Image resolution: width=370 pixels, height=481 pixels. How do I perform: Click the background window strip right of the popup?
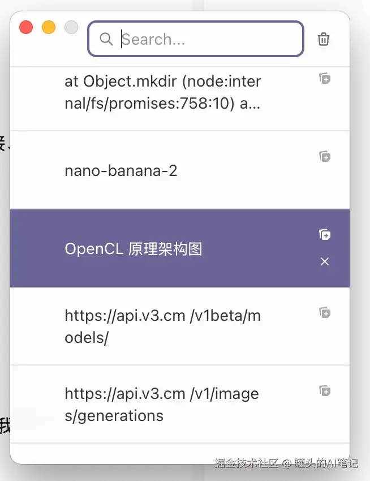[x=360, y=226]
